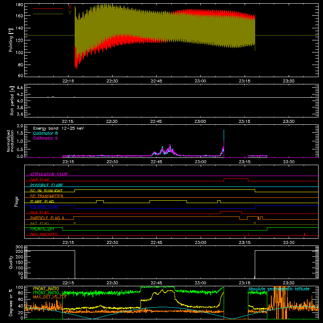
Task: Click the 'Roll period [s]' axis title
Action: point(12,101)
